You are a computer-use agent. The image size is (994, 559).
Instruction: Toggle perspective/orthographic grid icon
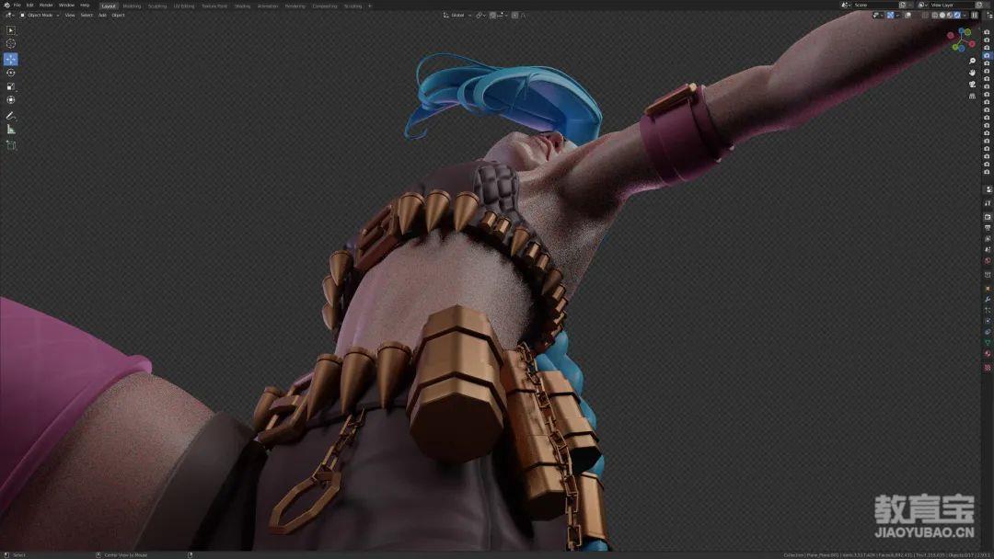973,96
